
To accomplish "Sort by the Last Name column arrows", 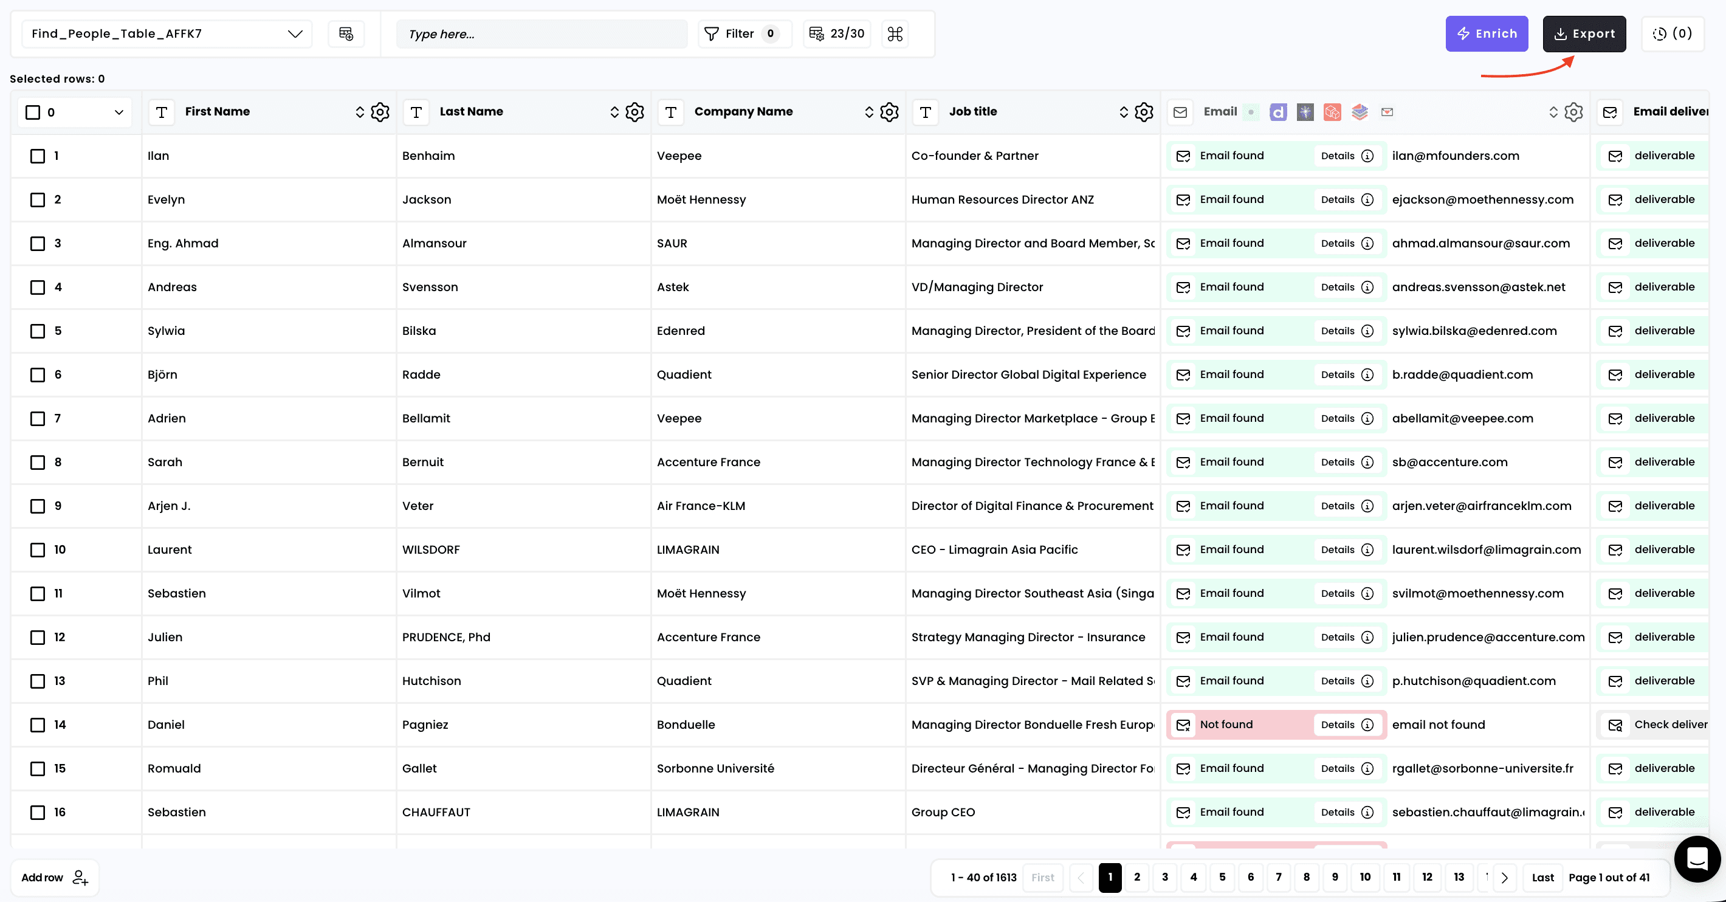I will (x=614, y=112).
